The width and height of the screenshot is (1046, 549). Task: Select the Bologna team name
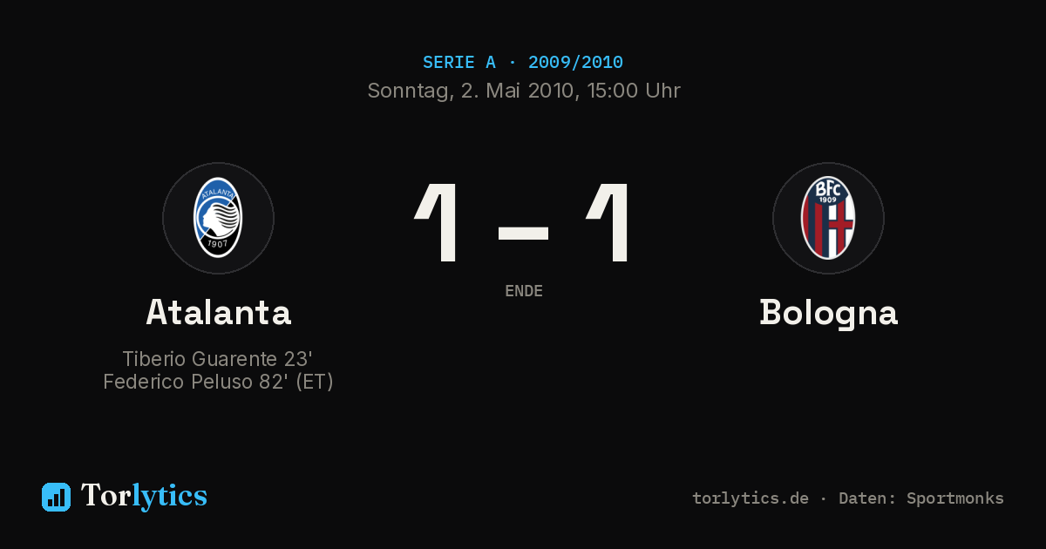(x=828, y=313)
